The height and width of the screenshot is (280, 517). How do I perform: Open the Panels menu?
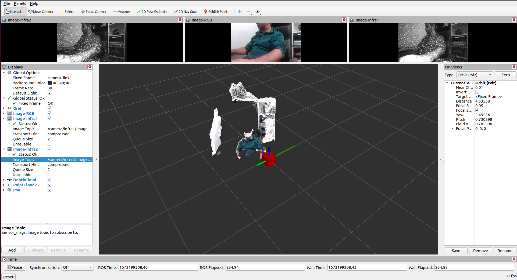click(20, 3)
